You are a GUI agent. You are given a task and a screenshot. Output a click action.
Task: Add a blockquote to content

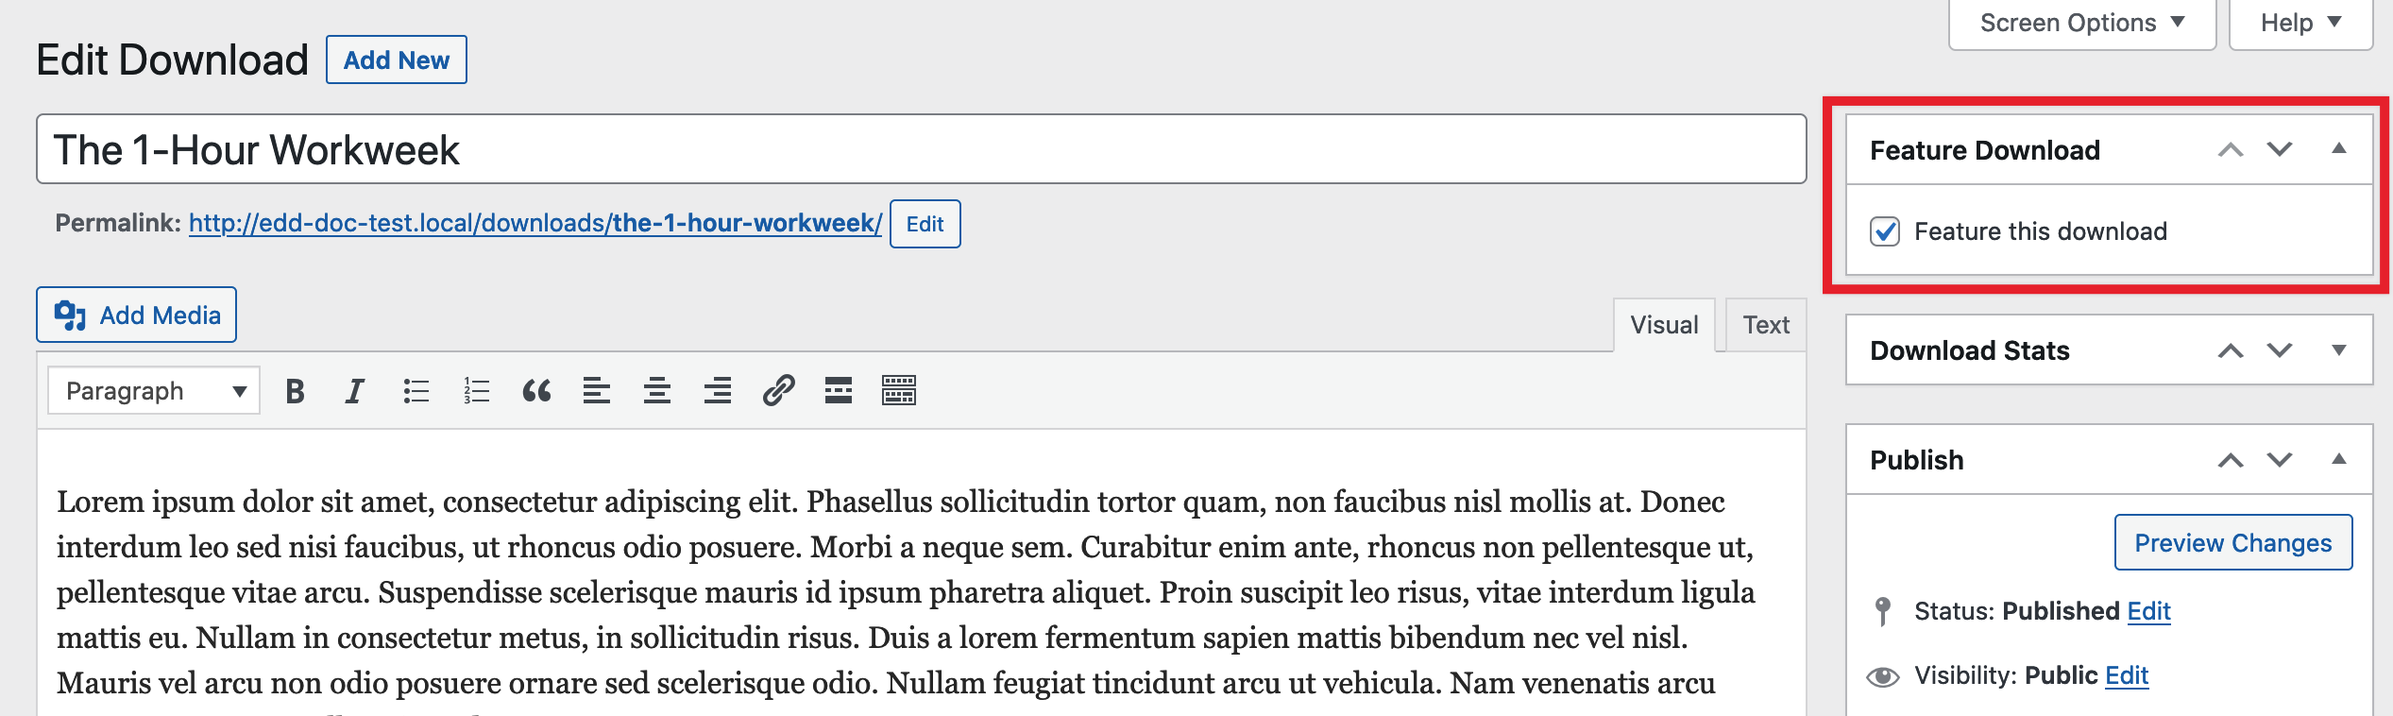[x=536, y=391]
